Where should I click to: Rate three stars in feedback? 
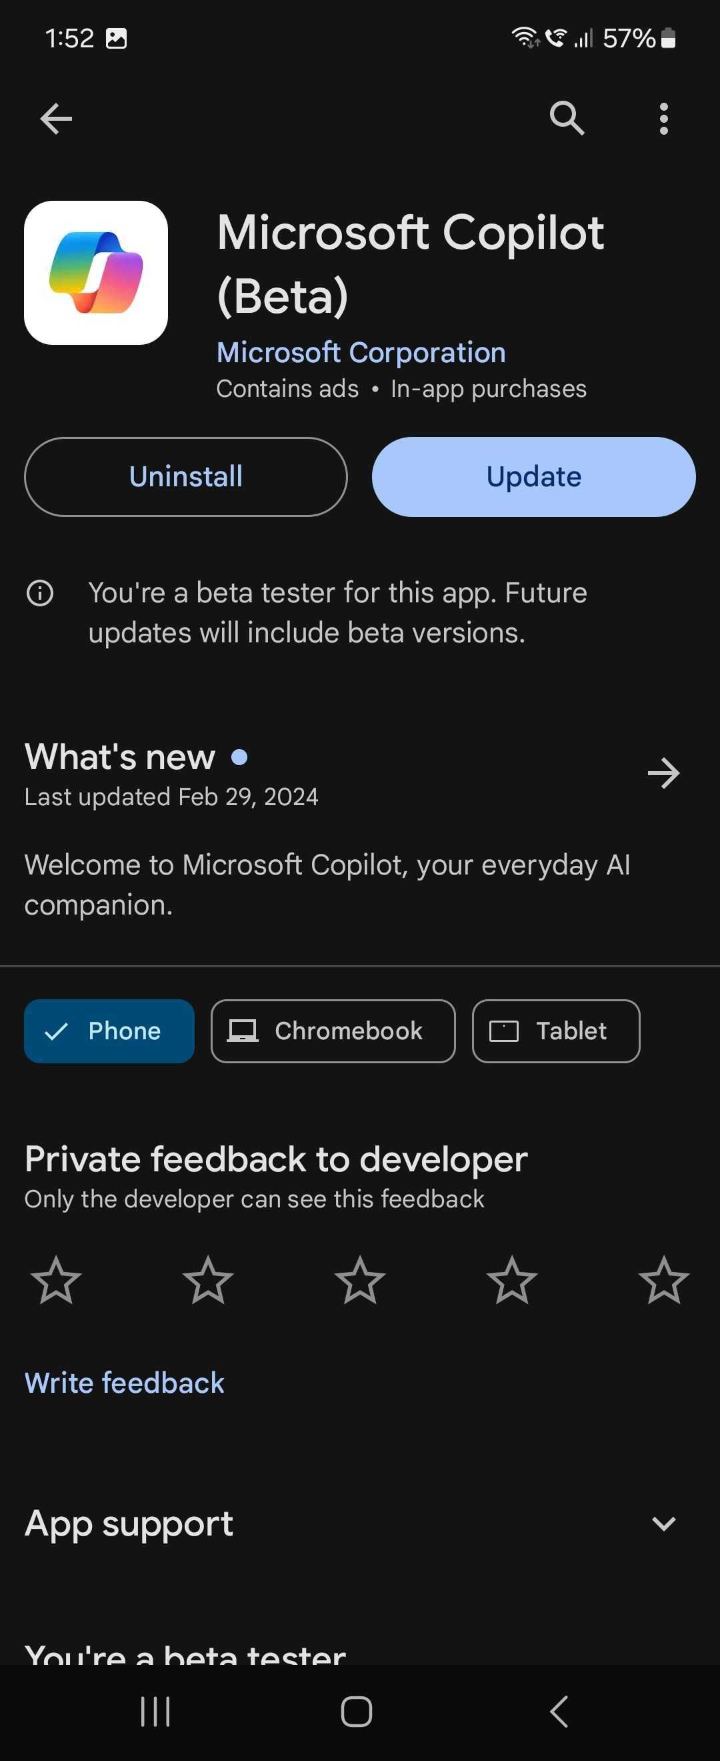360,1280
